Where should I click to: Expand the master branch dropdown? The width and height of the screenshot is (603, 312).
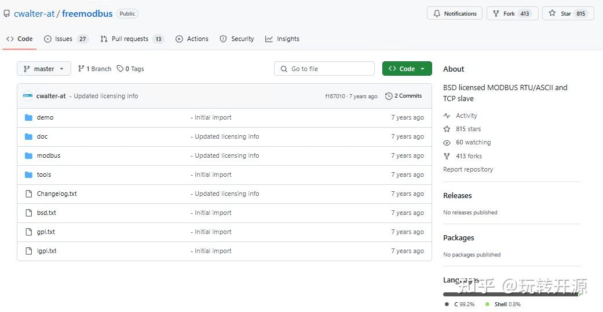(x=44, y=69)
